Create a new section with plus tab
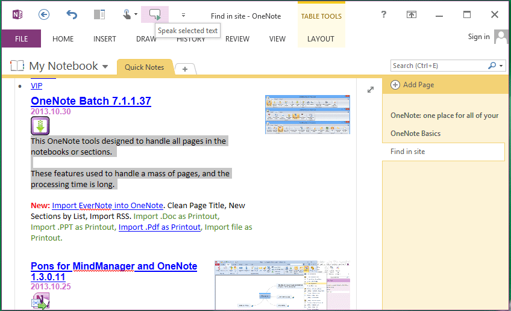The width and height of the screenshot is (511, 311). click(185, 69)
